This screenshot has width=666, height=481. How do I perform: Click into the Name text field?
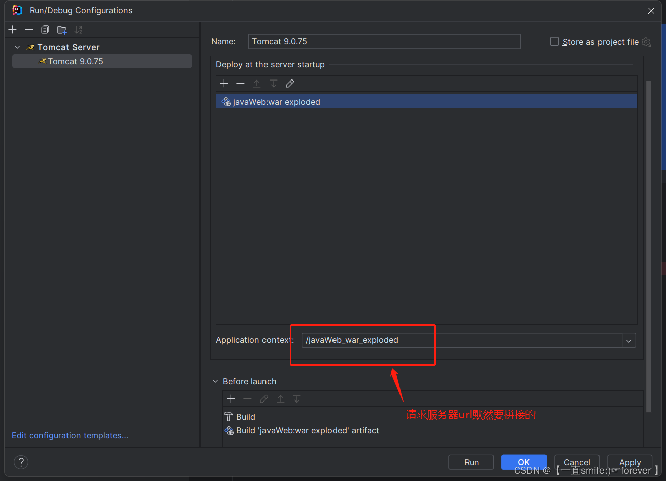384,42
